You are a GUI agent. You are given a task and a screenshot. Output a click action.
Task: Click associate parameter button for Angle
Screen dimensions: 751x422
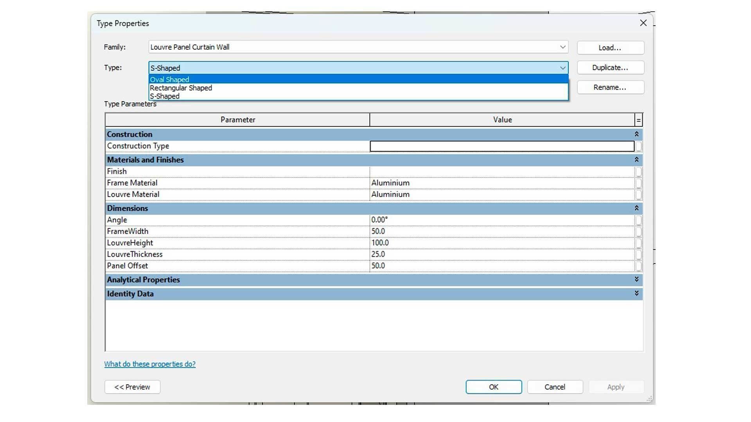point(638,220)
